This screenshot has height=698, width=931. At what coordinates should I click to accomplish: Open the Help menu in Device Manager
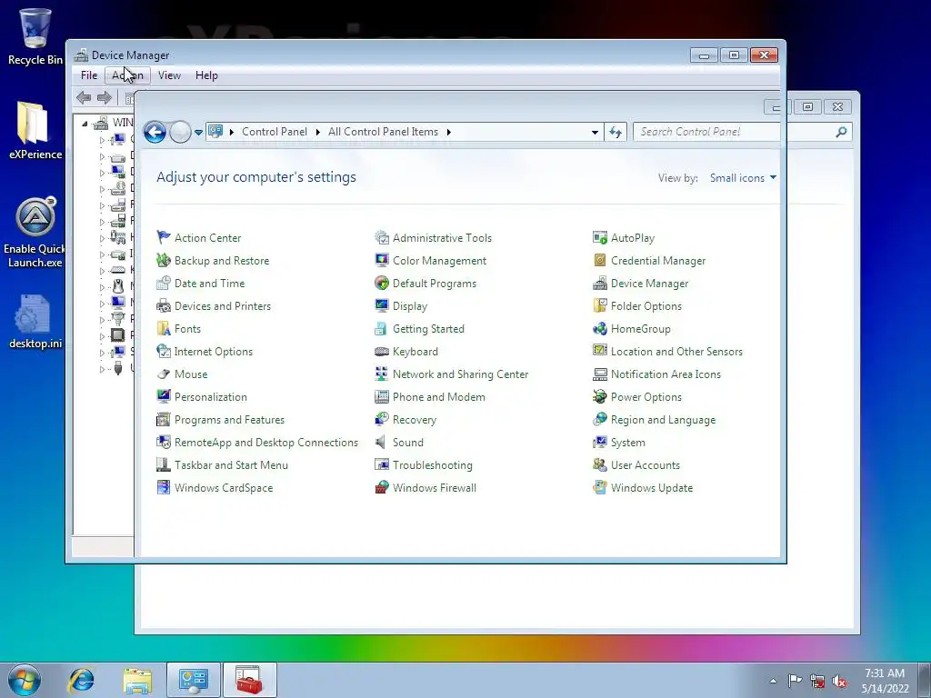point(206,75)
